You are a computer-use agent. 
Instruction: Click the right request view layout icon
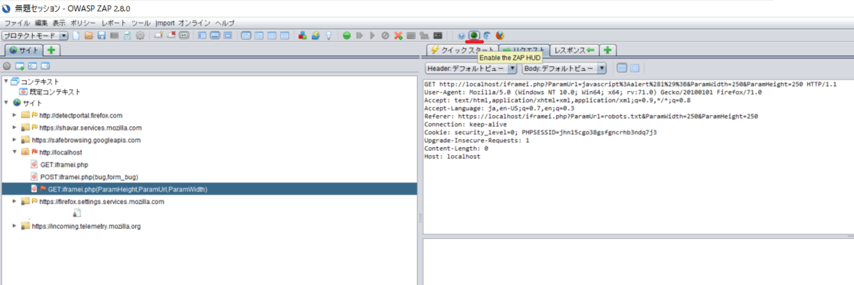(x=635, y=68)
